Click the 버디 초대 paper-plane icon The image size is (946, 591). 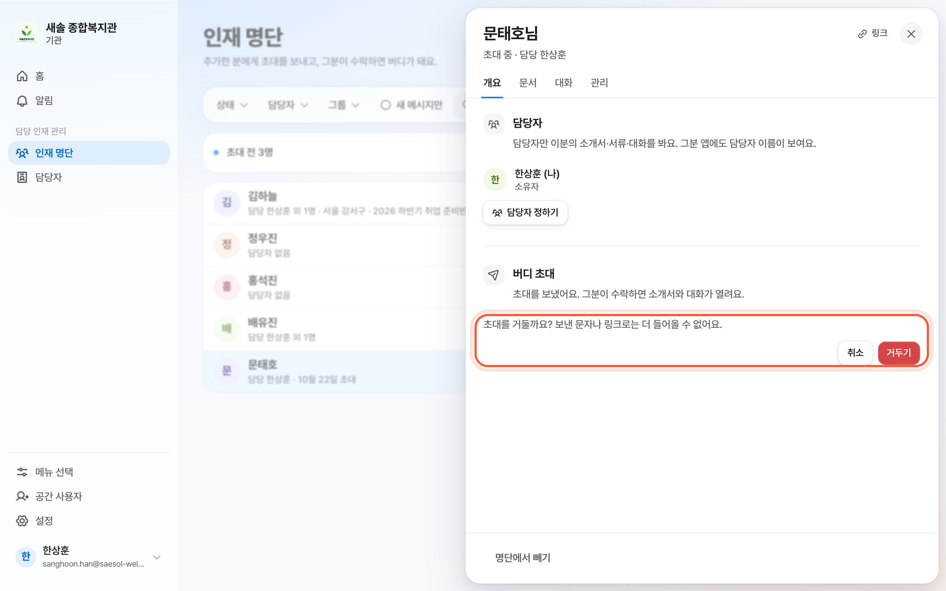point(493,275)
